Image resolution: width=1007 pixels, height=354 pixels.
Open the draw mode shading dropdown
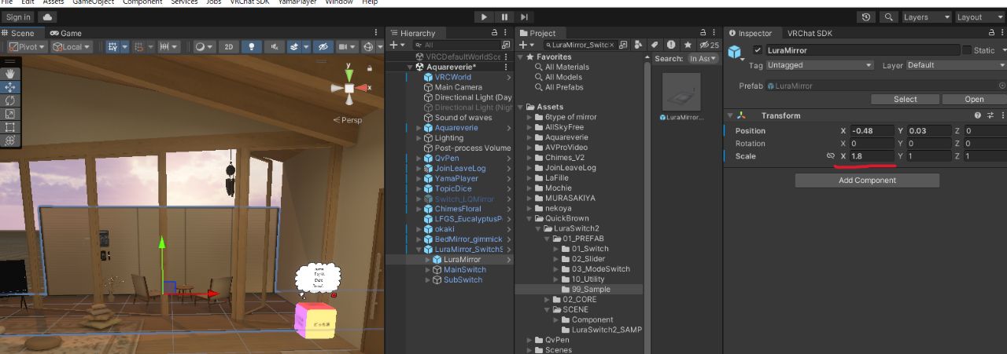[x=204, y=47]
